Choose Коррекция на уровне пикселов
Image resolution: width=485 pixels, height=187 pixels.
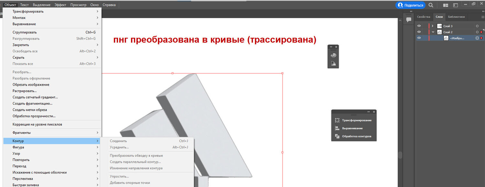(x=52, y=124)
